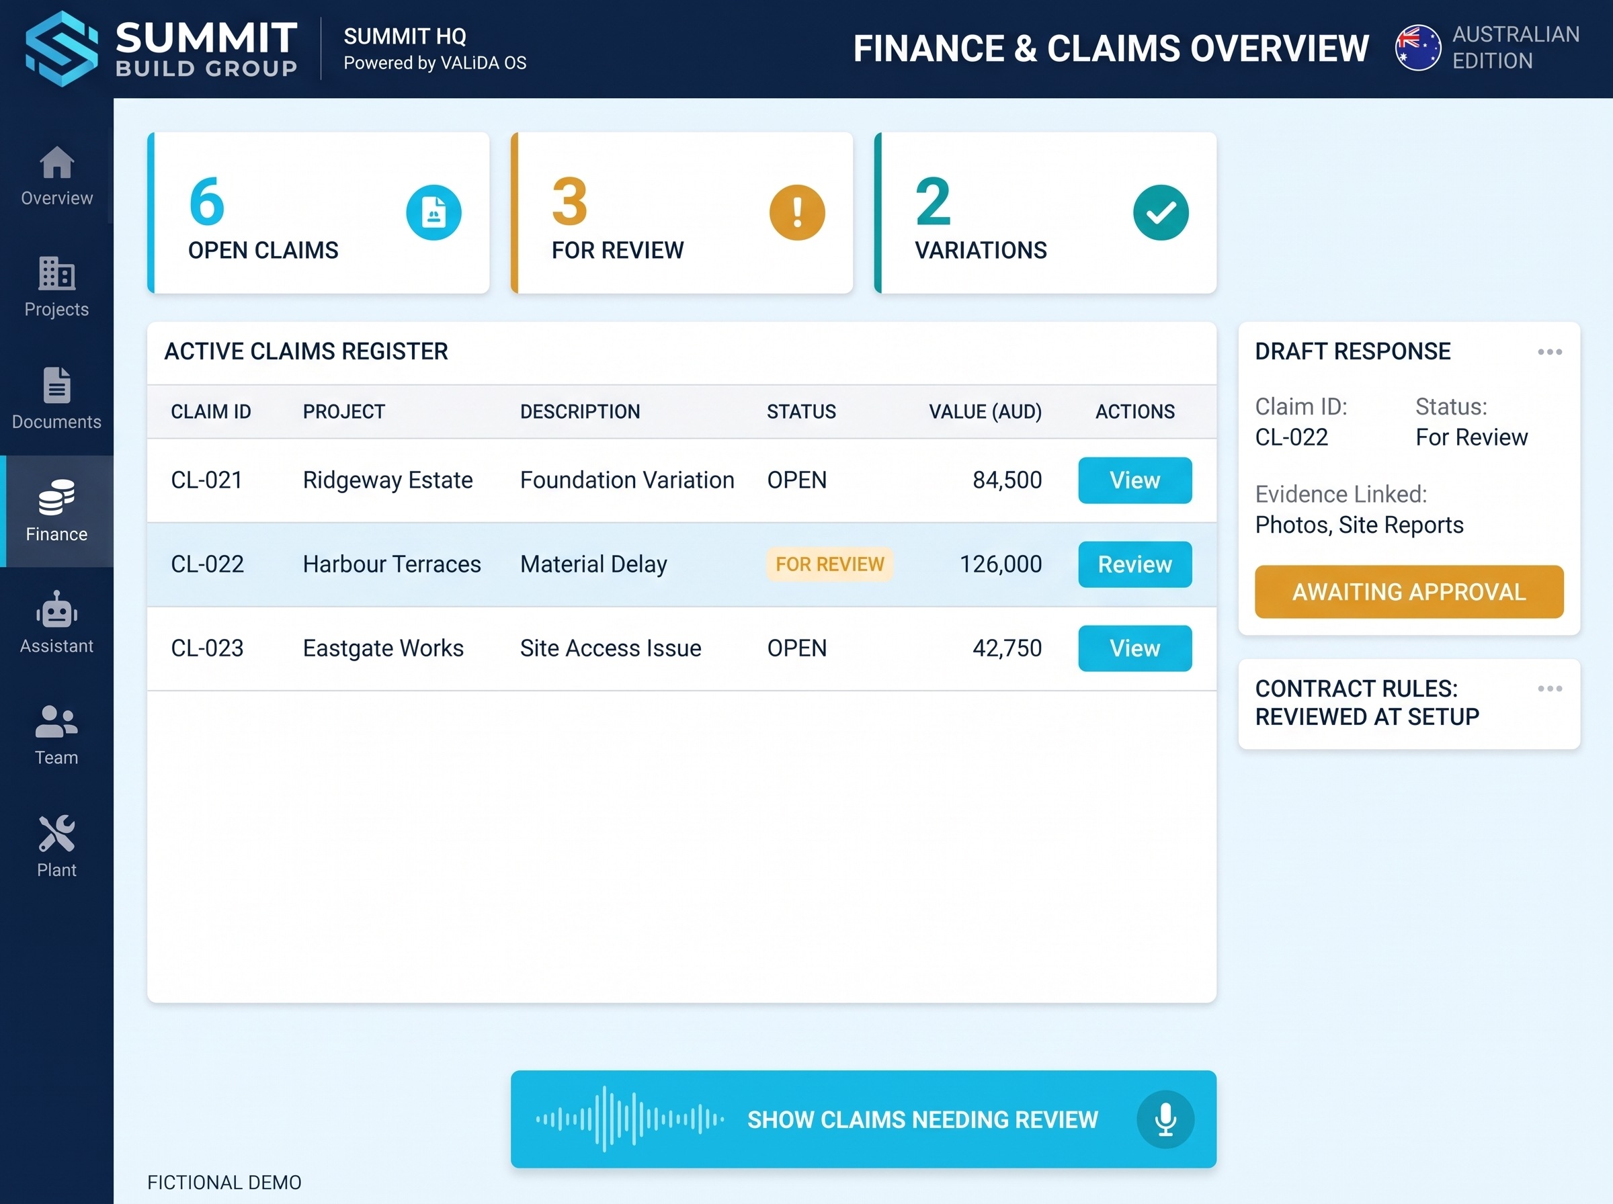Viewport: 1613px width, 1204px height.
Task: Activate the microphone icon in voice bar
Action: pyautogui.click(x=1165, y=1119)
